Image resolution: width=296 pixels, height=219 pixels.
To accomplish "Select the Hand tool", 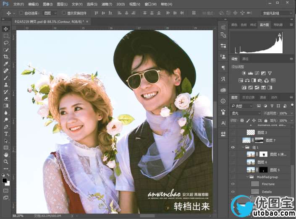I will tap(6, 155).
